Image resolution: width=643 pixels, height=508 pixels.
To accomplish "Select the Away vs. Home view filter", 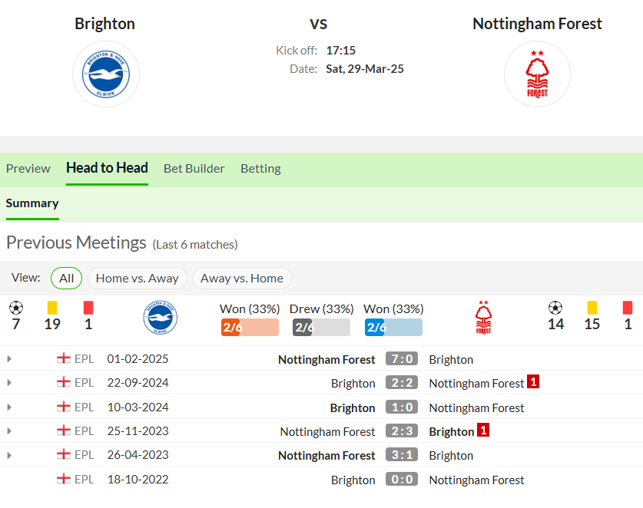I will [242, 278].
